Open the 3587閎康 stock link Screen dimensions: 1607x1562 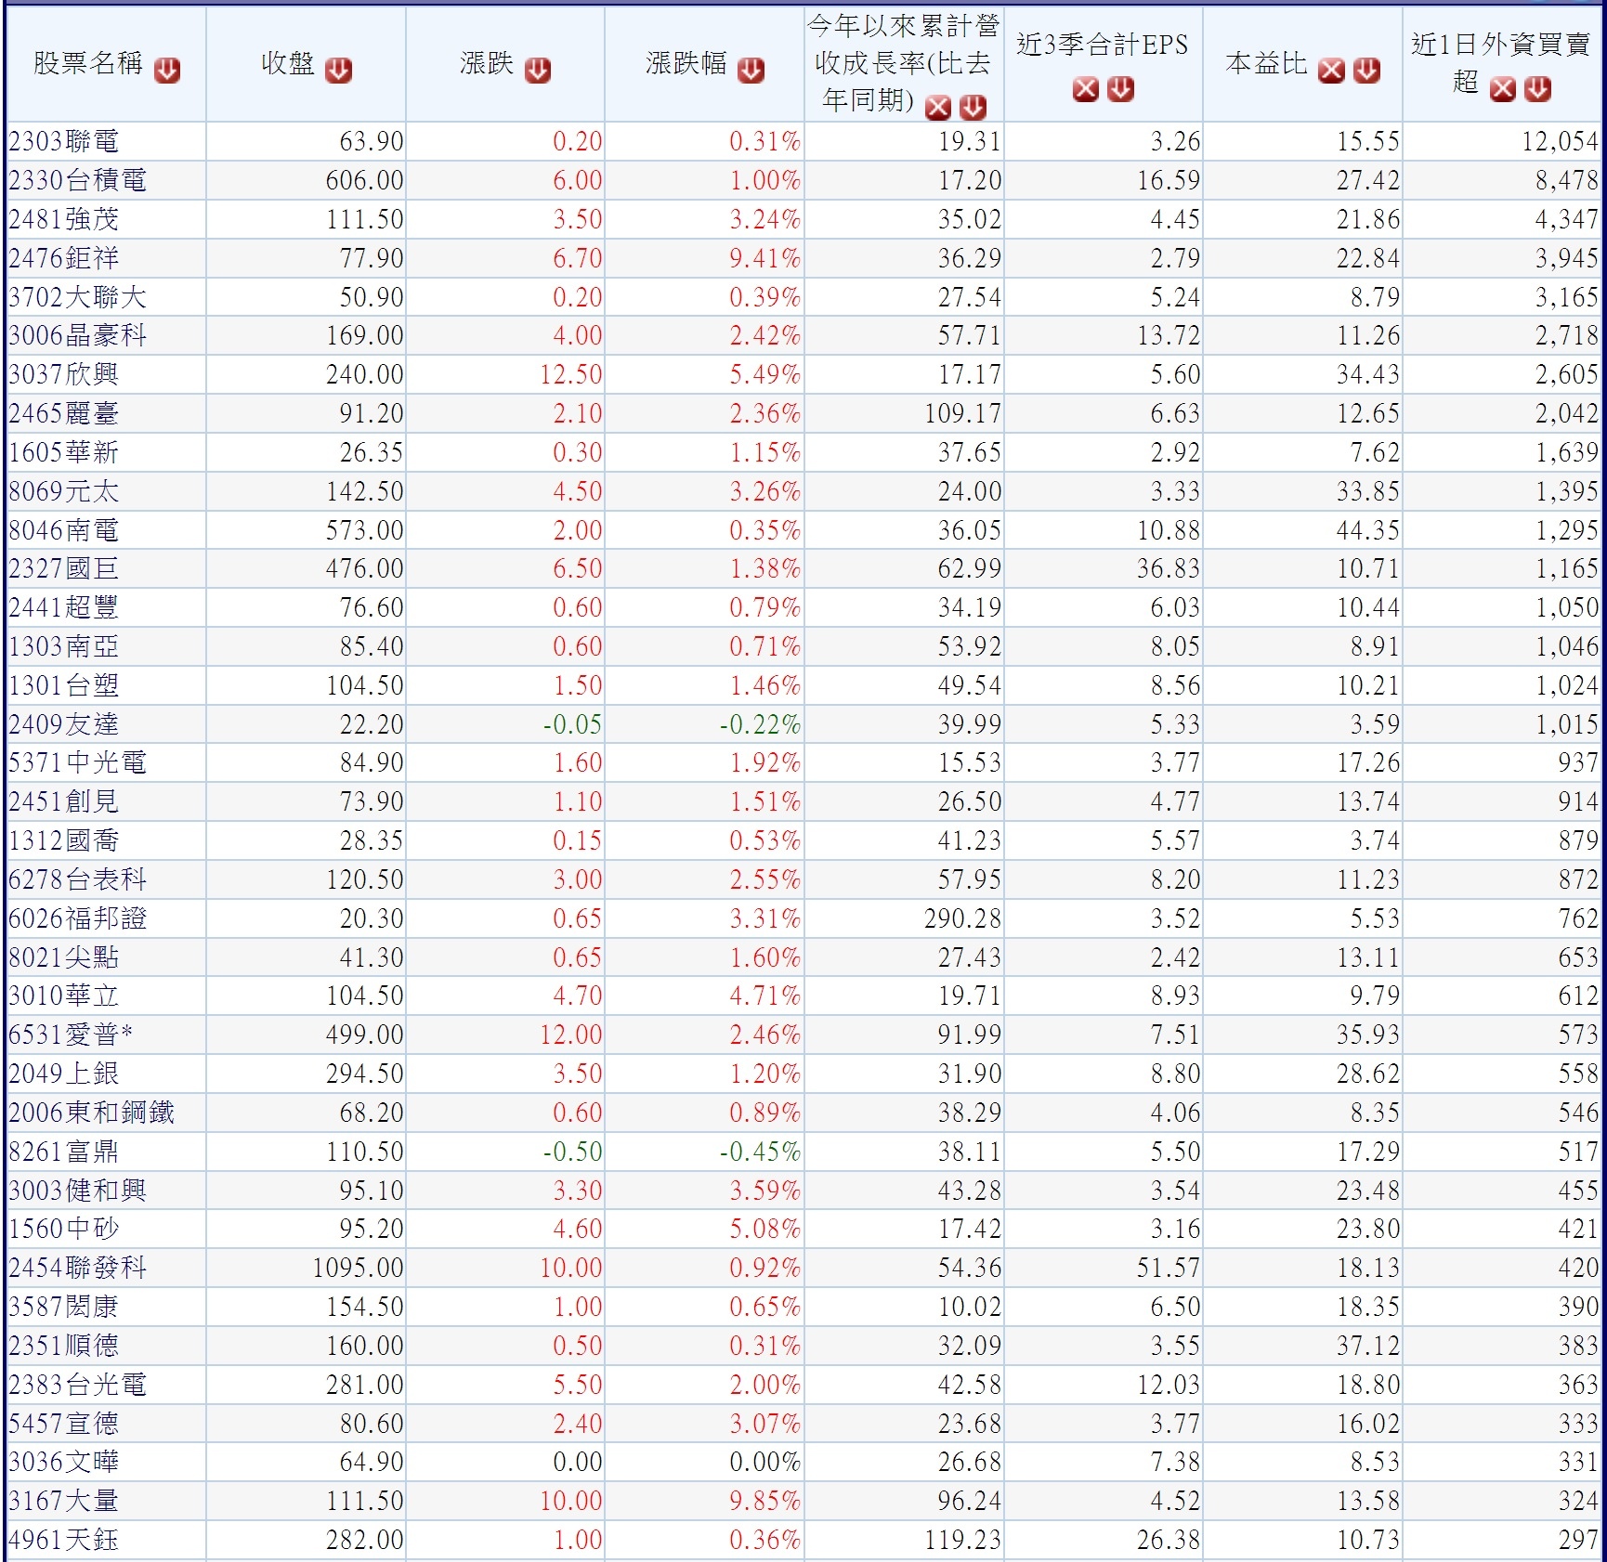pos(64,1307)
